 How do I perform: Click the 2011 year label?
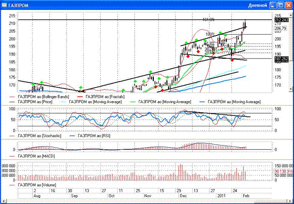[x=221, y=196]
